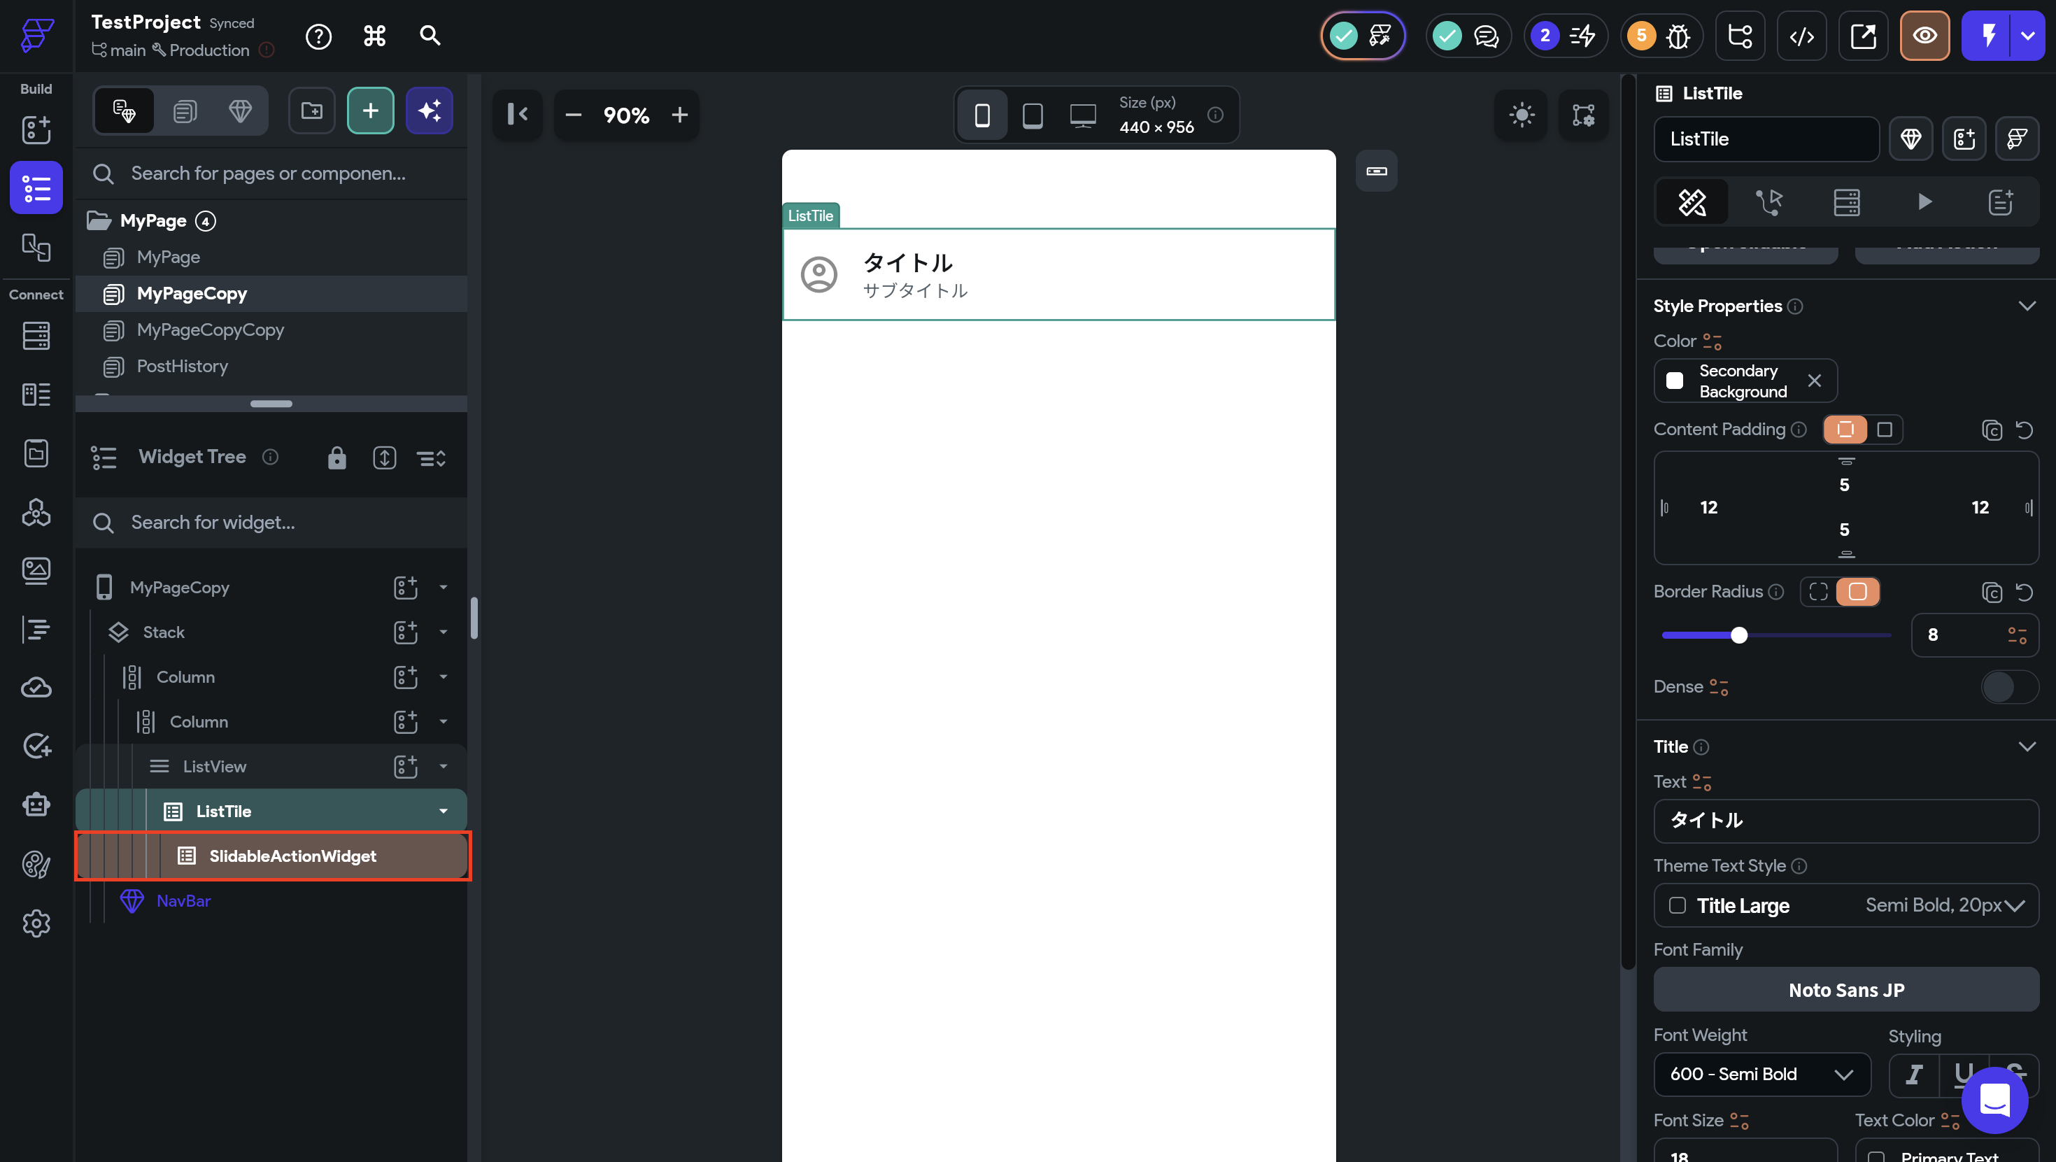Click the AI generate sparkle button

[x=430, y=111]
